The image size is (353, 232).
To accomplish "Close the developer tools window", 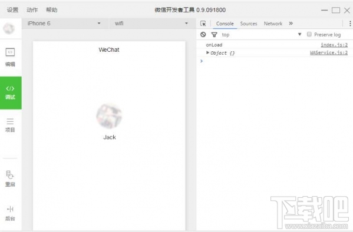I will tap(347, 10).
